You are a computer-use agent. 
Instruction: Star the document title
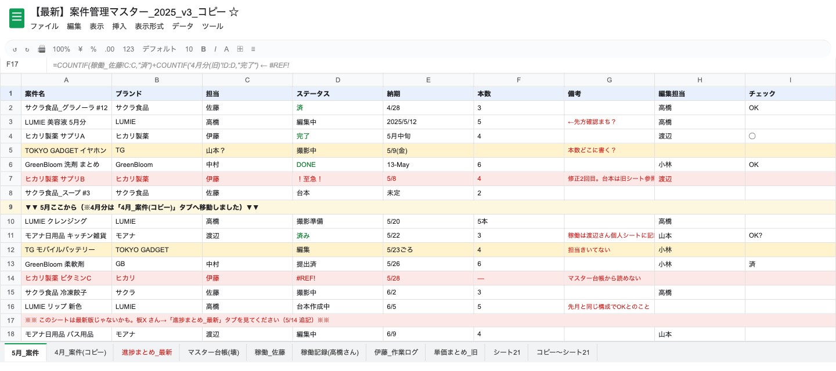click(x=234, y=12)
